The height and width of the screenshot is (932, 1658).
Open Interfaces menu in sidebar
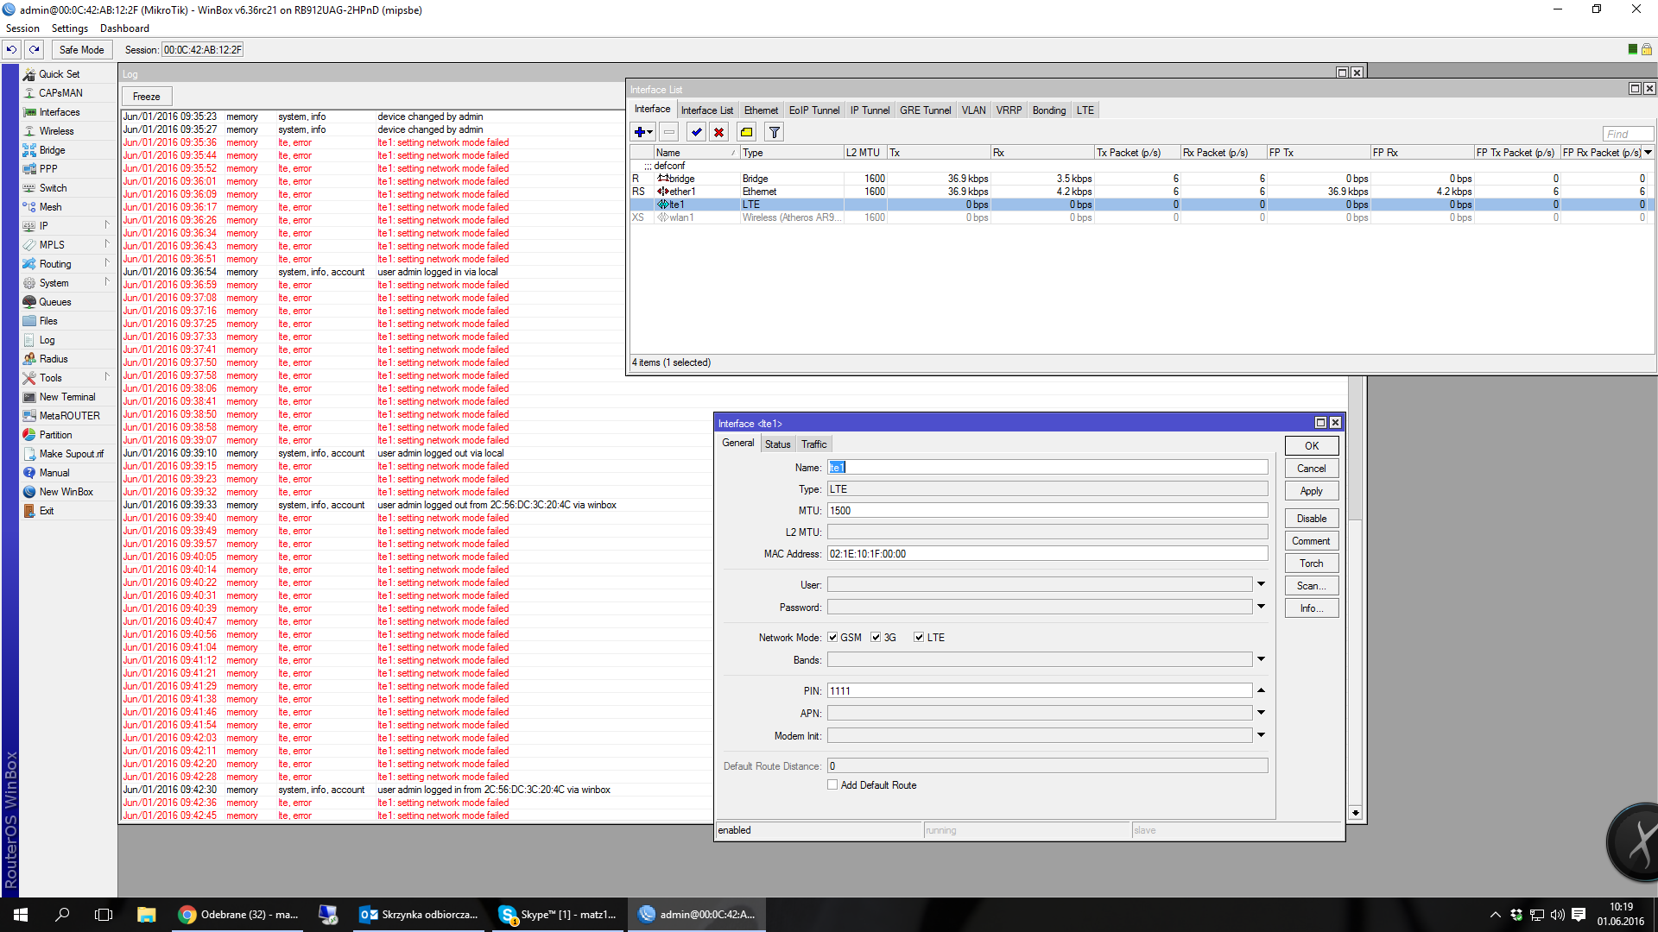[x=59, y=112]
